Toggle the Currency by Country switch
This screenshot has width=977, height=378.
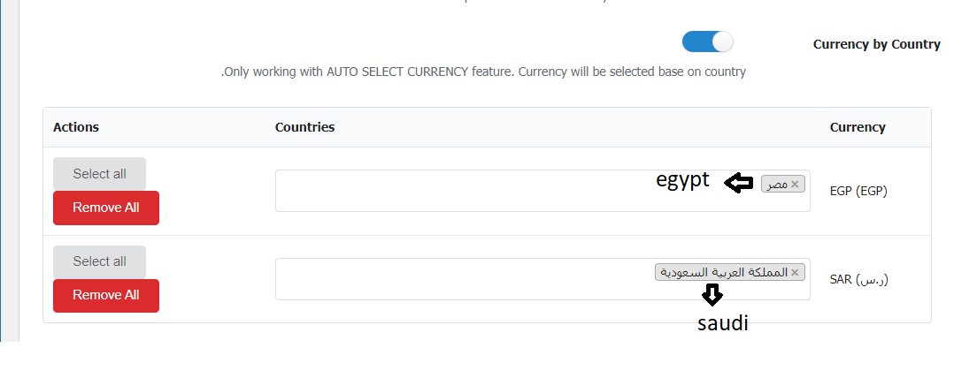pyautogui.click(x=707, y=42)
